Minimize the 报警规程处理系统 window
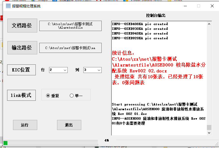 pyautogui.click(x=185, y=6)
